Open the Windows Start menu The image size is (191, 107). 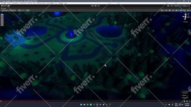(x=81, y=104)
